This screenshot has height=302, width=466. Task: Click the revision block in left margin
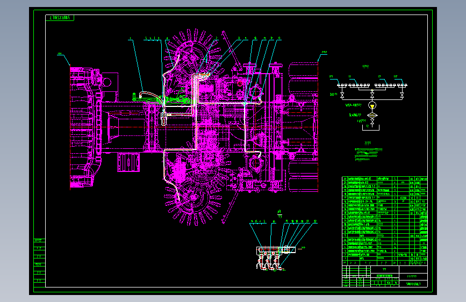39,263
